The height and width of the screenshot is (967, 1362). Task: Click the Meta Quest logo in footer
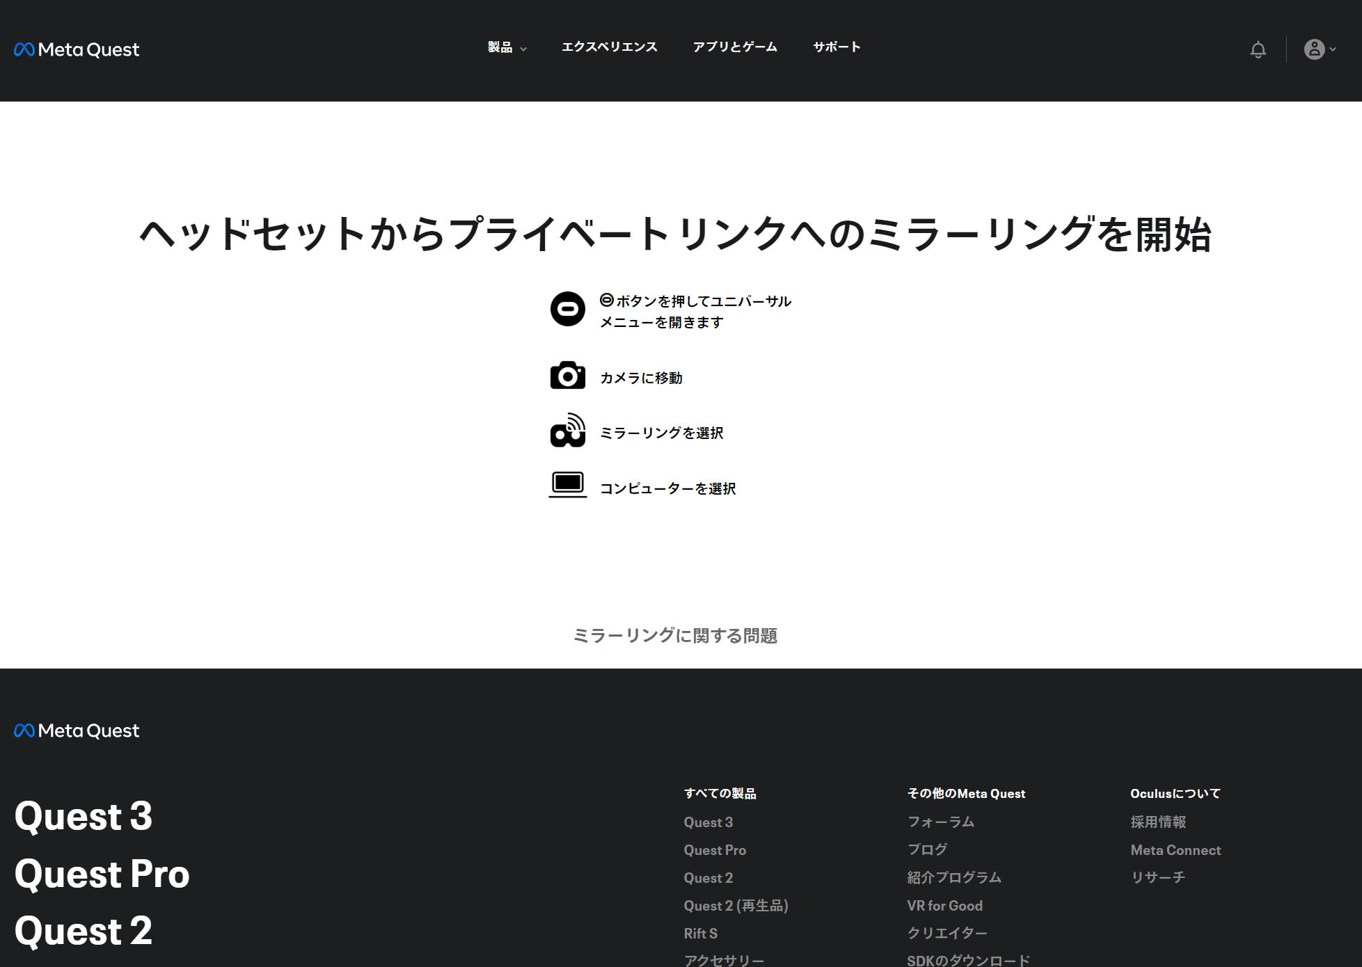pyautogui.click(x=77, y=730)
